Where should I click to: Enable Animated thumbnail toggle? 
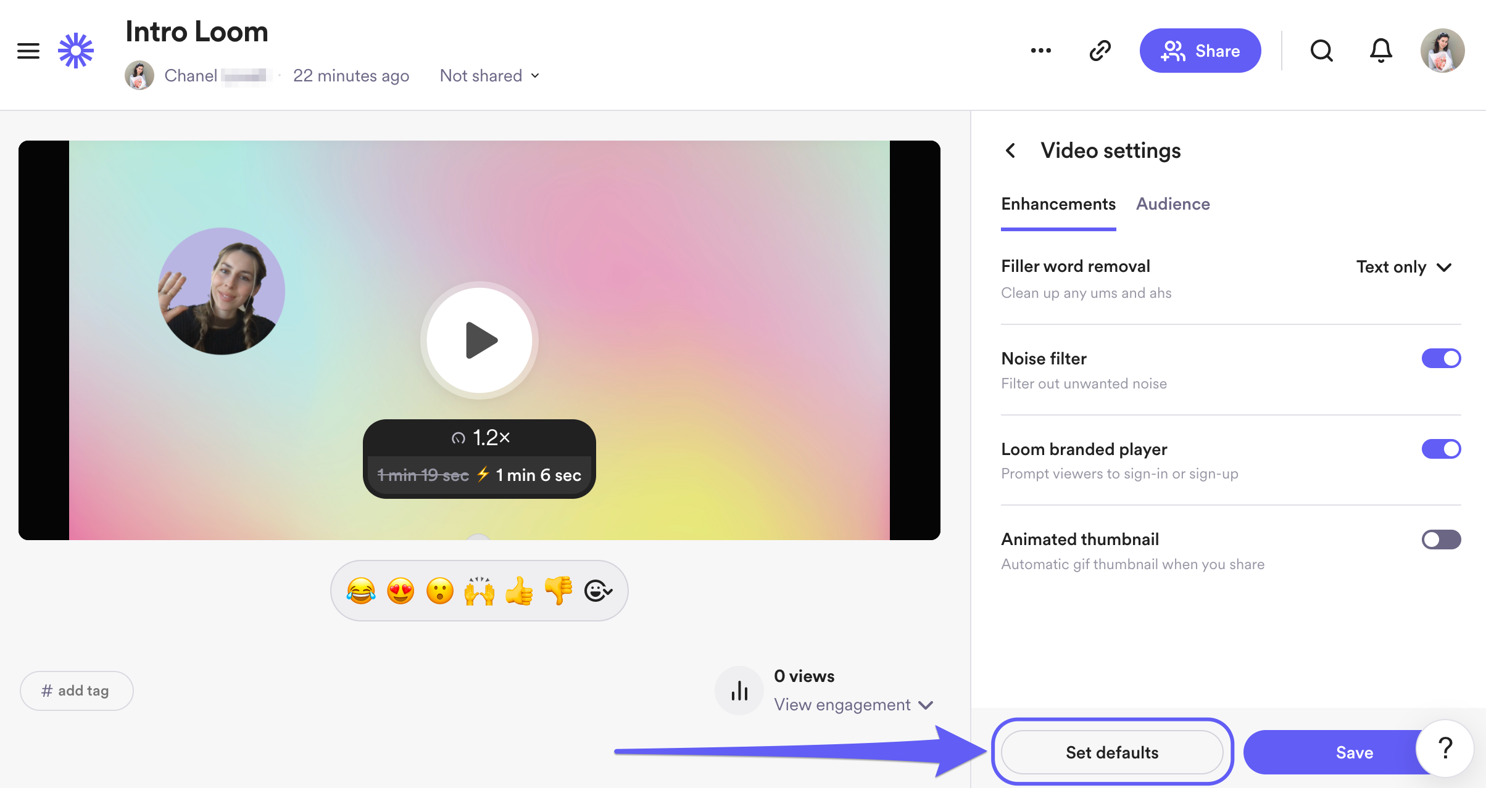[x=1441, y=540]
